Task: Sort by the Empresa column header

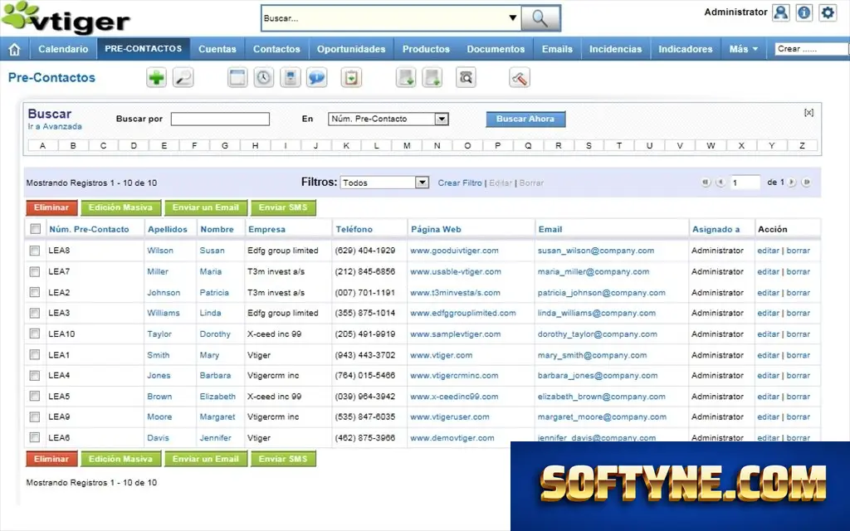Action: [x=266, y=229]
